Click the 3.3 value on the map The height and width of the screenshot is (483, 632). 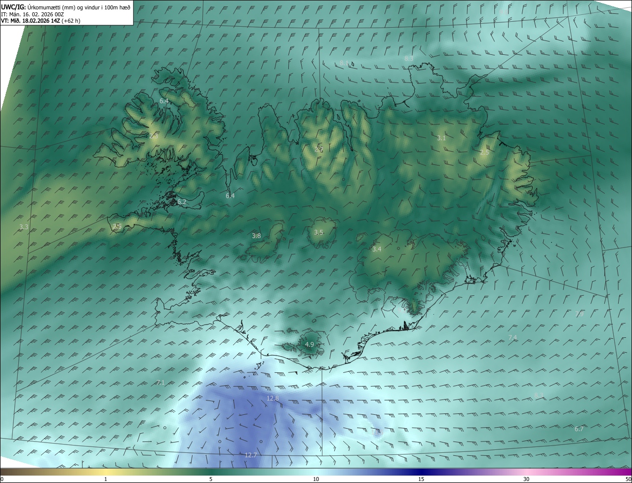point(24,227)
